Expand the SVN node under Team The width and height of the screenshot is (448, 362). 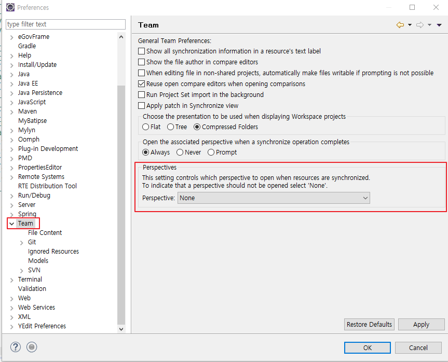[x=22, y=271]
